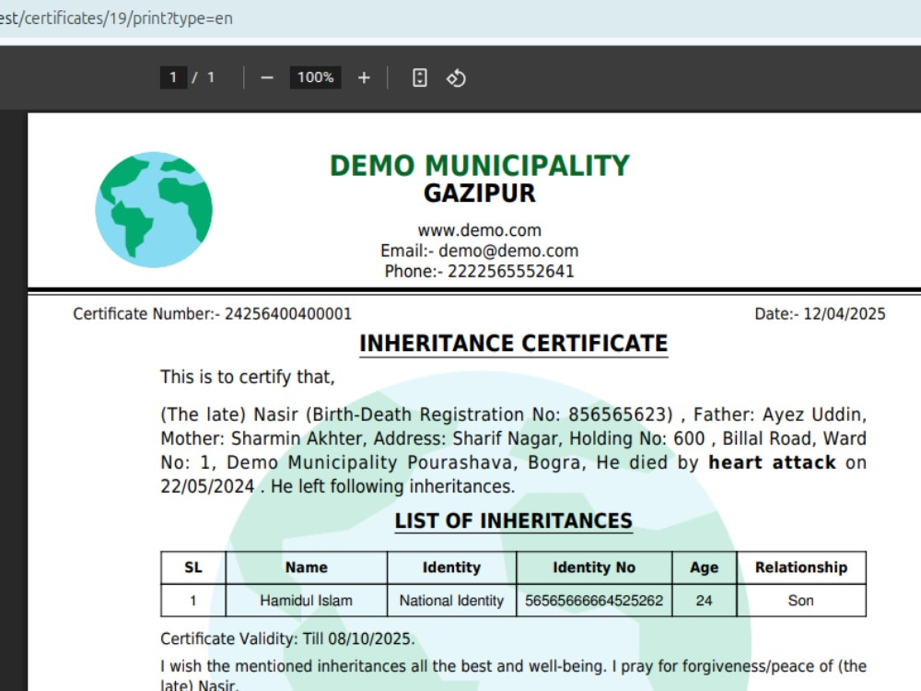The width and height of the screenshot is (921, 691).
Task: Click the zoom in plus icon
Action: tap(364, 77)
